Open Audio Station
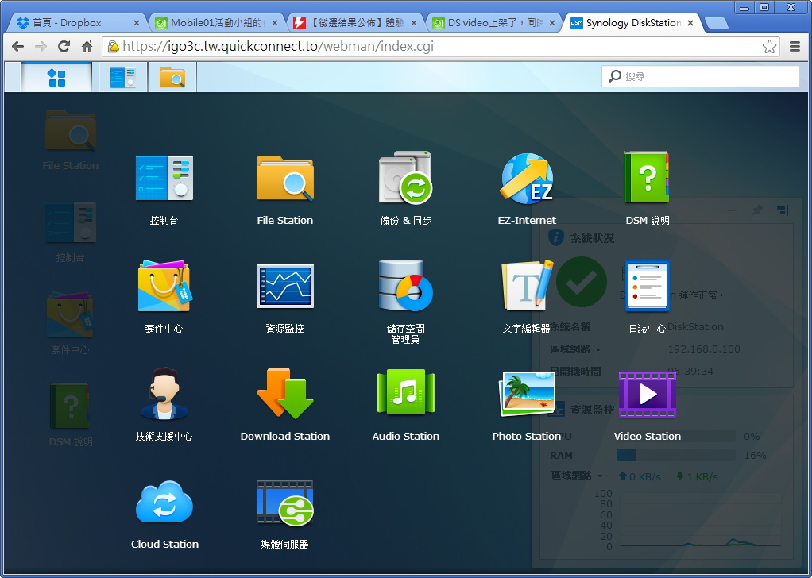The height and width of the screenshot is (578, 812). [x=405, y=393]
